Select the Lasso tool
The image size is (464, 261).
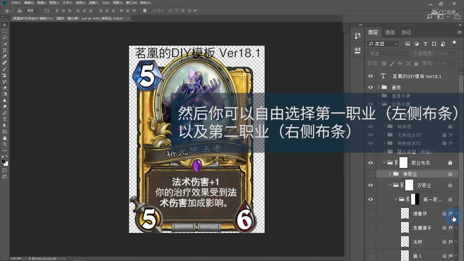click(5, 37)
